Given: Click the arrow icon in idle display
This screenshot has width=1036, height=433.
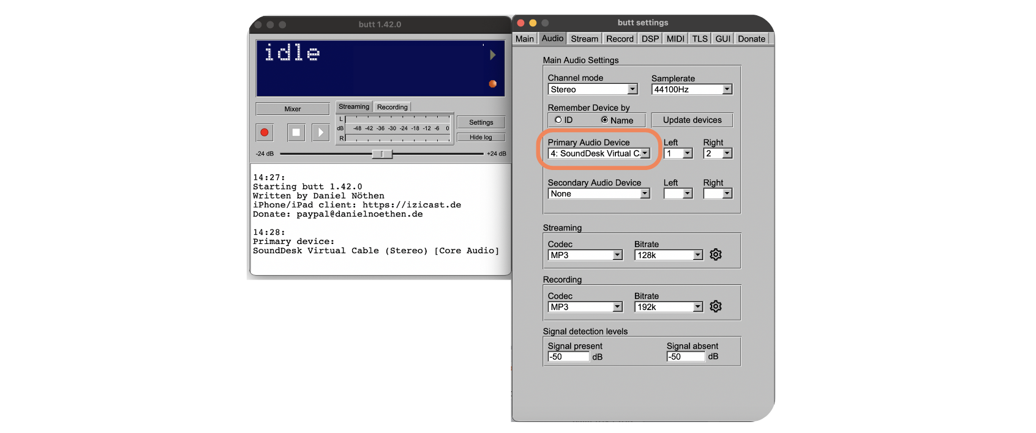Looking at the screenshot, I should [492, 55].
